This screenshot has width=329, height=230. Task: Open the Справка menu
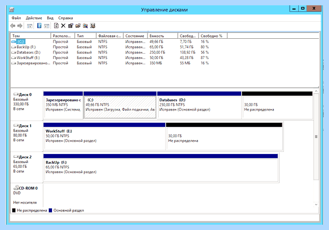tap(65, 18)
